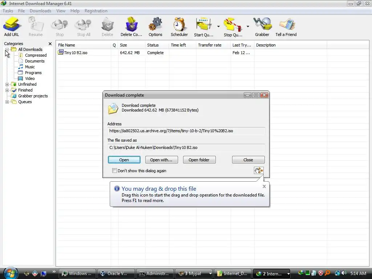
Task: Select the Compressed category
Action: [x=36, y=55]
